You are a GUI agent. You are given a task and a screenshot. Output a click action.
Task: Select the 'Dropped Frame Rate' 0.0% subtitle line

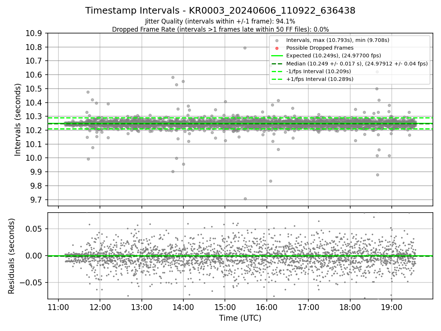pyautogui.click(x=220, y=29)
